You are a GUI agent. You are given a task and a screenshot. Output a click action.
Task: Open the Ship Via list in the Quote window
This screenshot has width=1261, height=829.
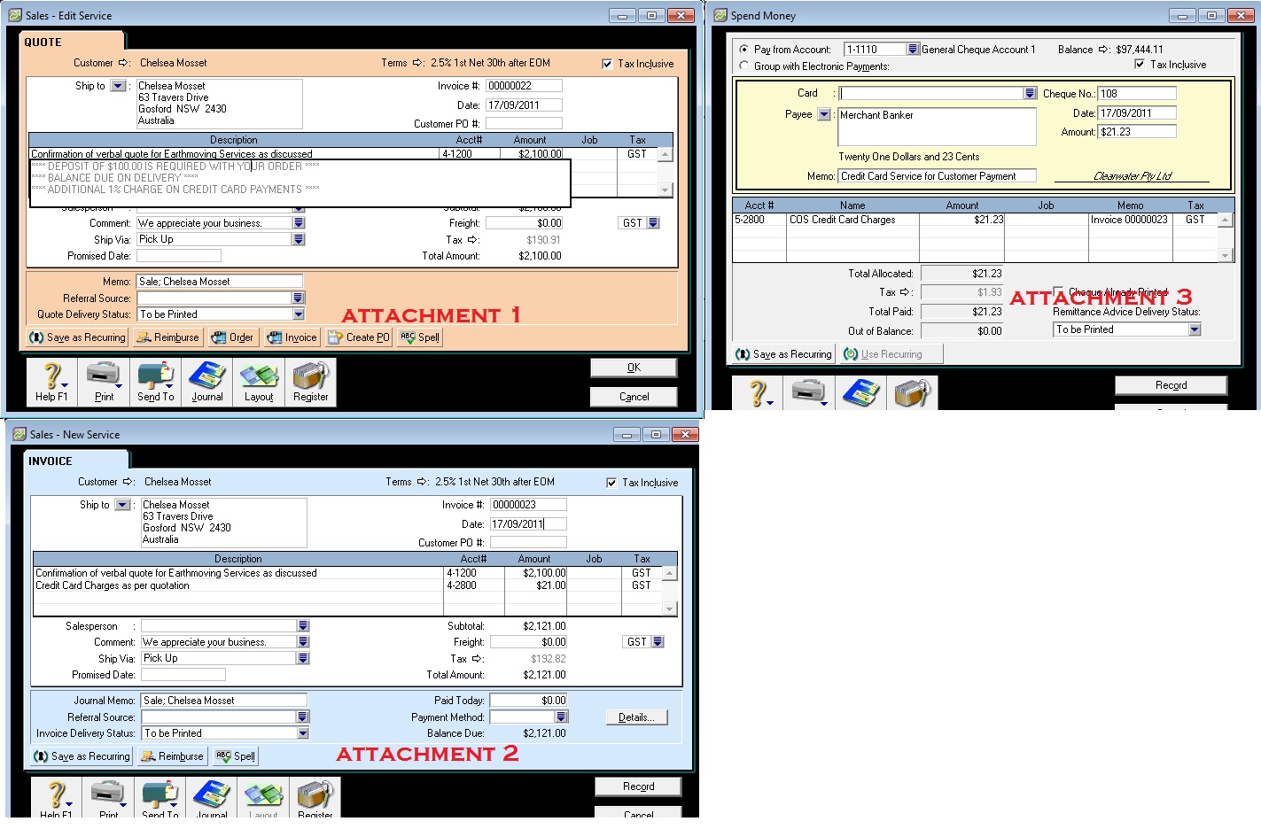pos(299,239)
